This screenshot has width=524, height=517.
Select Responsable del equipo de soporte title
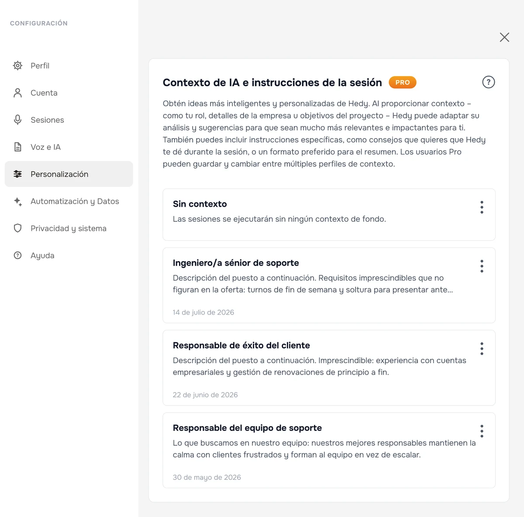(x=247, y=428)
